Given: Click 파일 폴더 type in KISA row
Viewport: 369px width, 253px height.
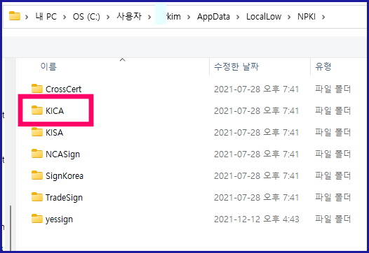Looking at the screenshot, I should click(333, 133).
